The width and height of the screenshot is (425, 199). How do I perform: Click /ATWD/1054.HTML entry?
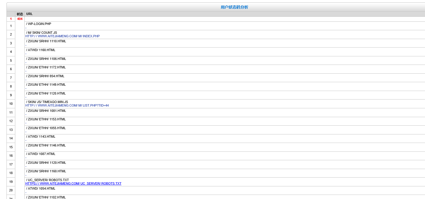coord(41,188)
